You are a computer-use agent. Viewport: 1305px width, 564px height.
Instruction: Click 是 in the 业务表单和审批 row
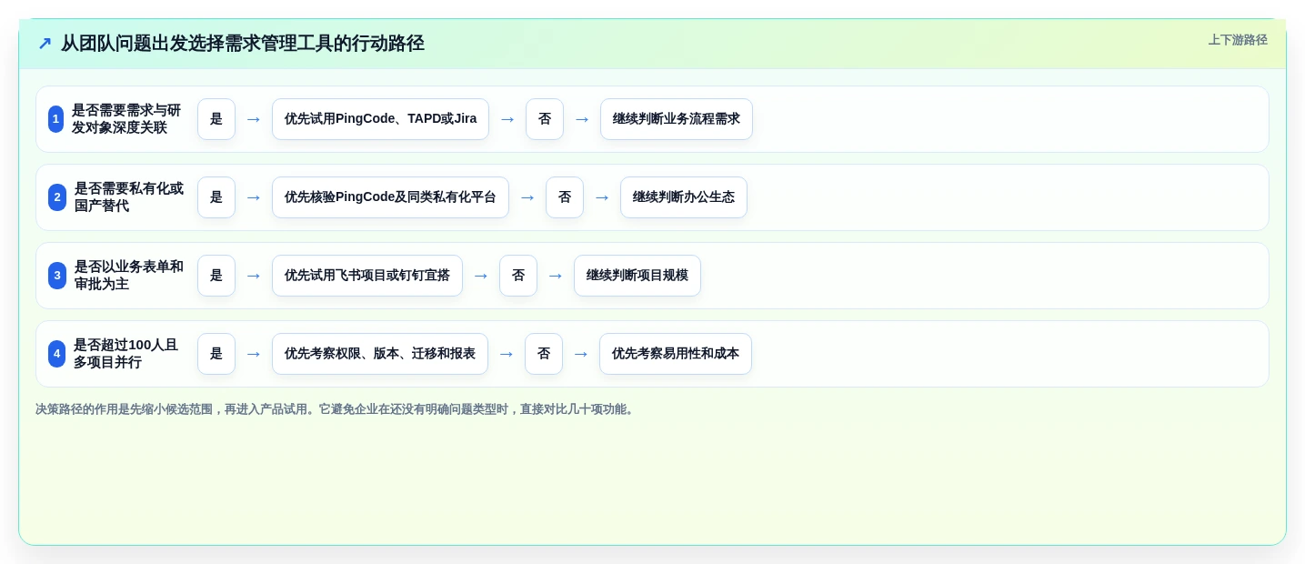click(x=216, y=276)
